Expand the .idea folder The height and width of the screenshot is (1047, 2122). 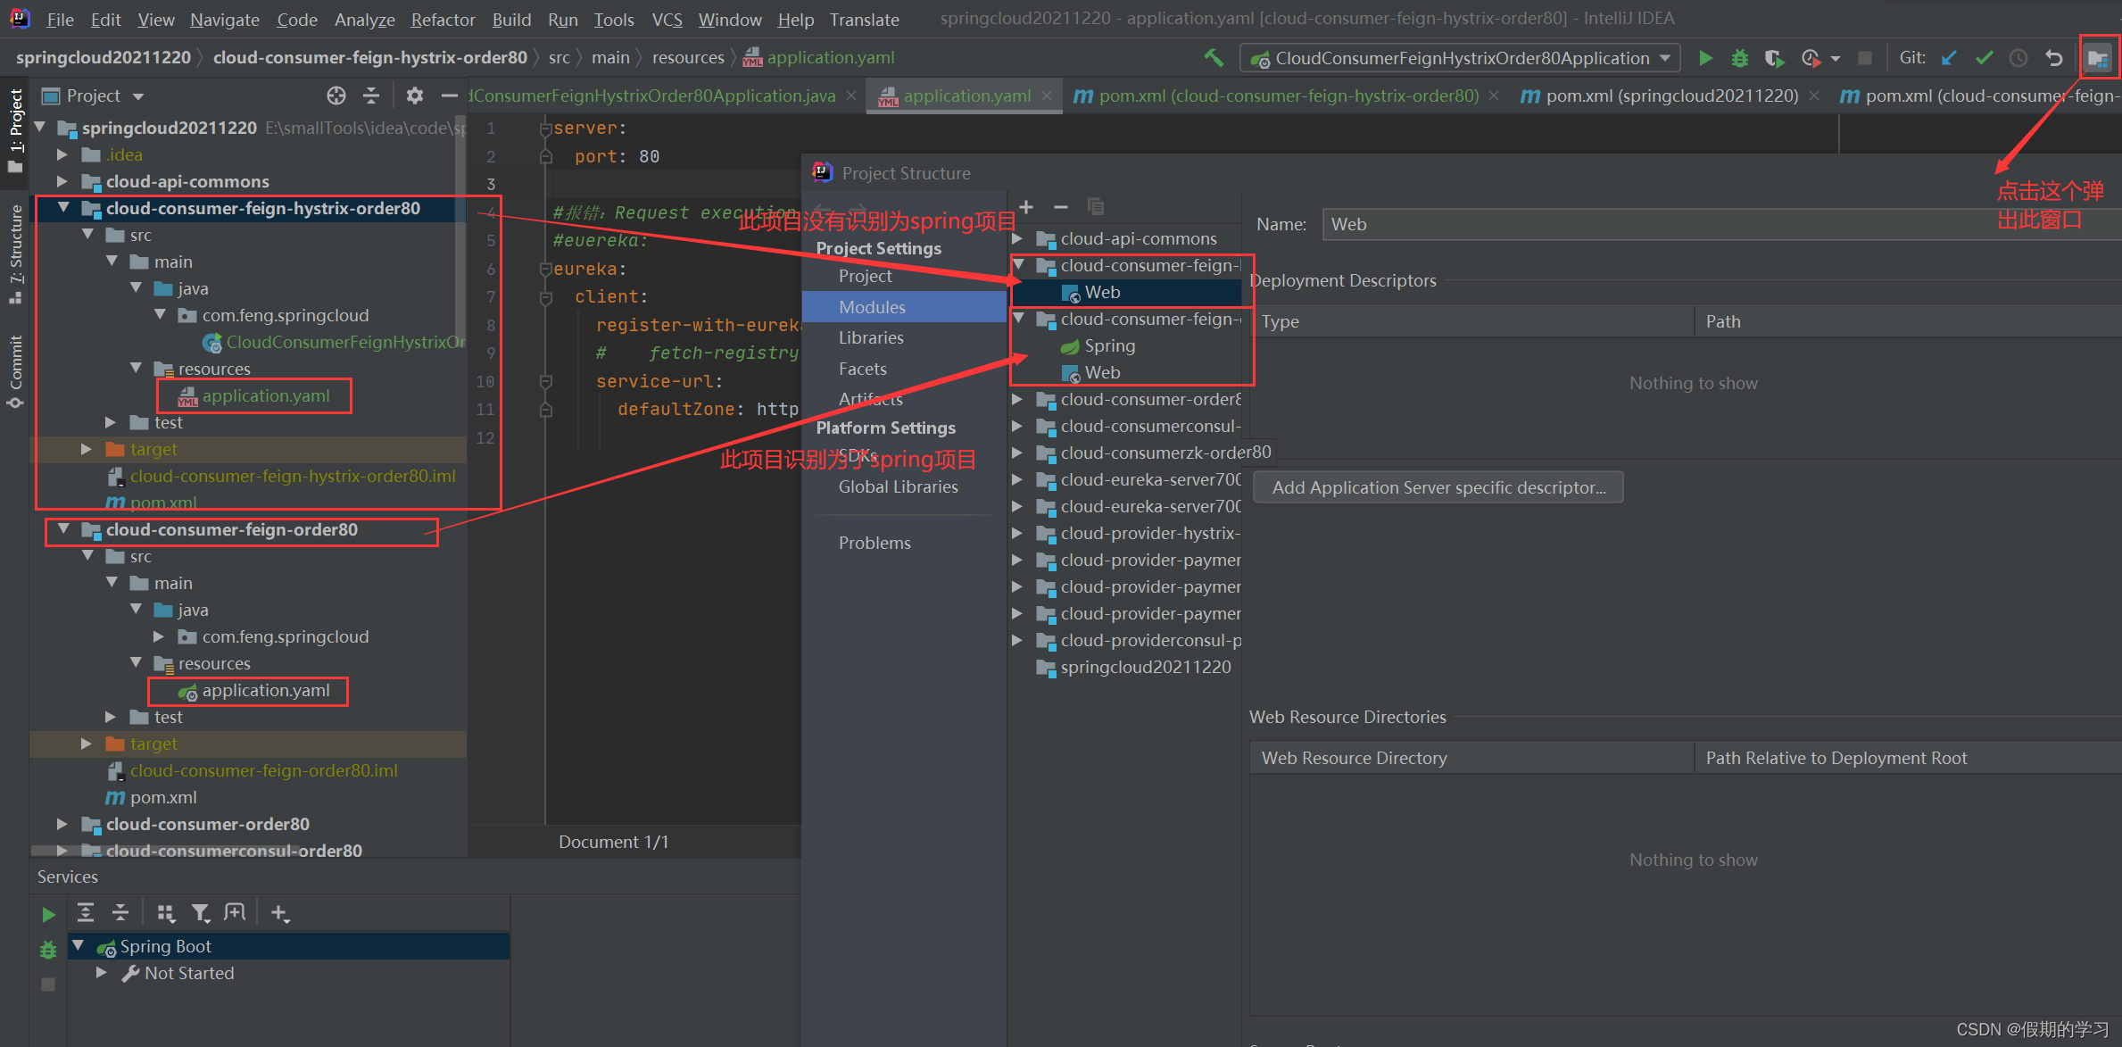tap(62, 154)
